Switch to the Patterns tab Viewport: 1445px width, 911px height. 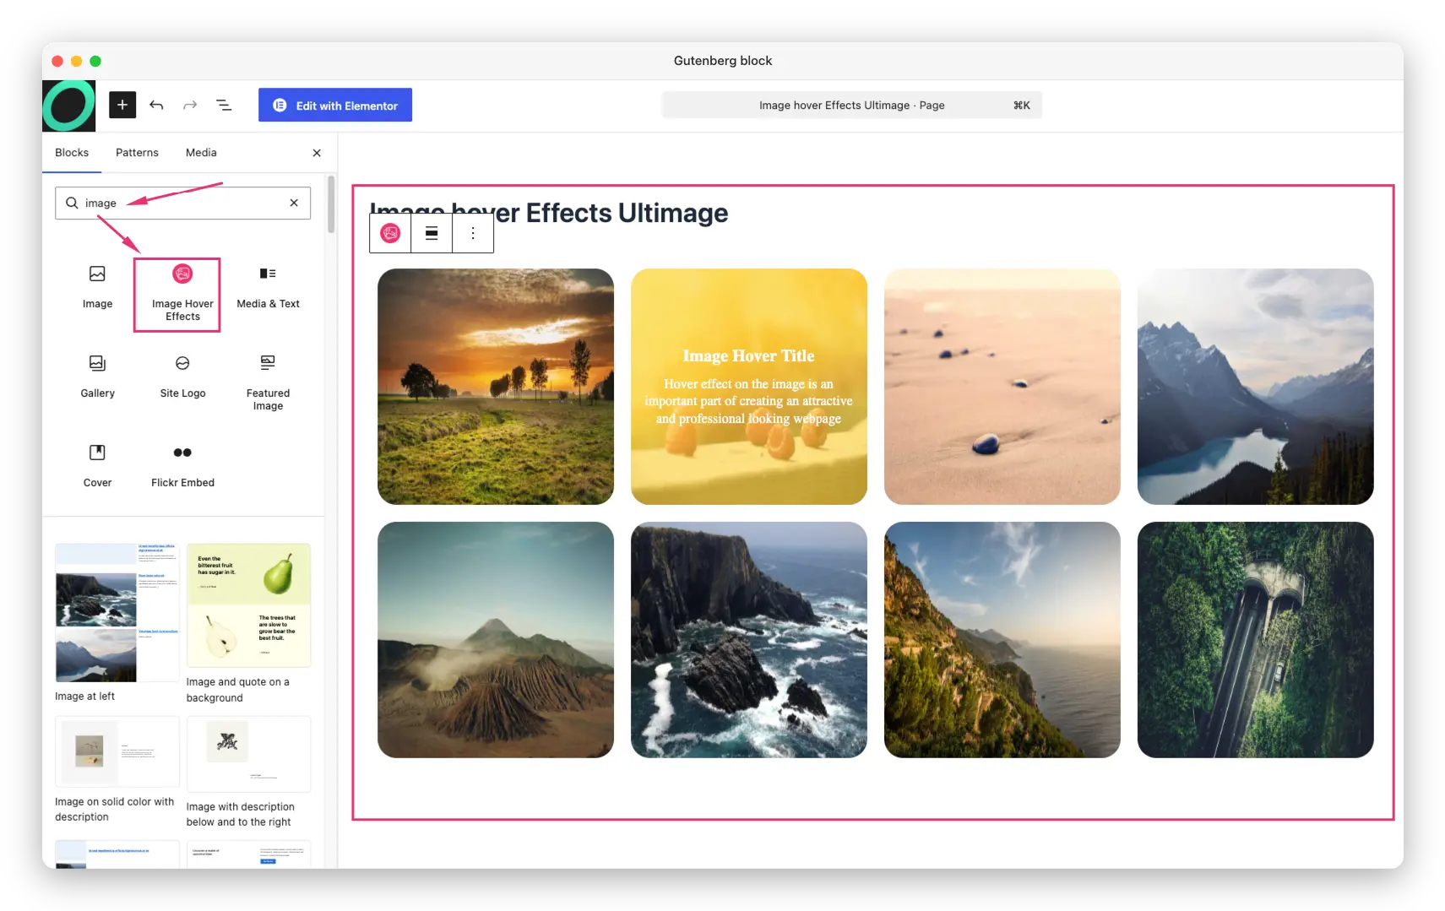tap(137, 153)
